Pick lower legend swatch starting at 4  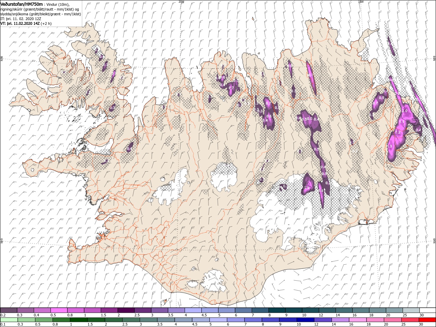click(183, 320)
